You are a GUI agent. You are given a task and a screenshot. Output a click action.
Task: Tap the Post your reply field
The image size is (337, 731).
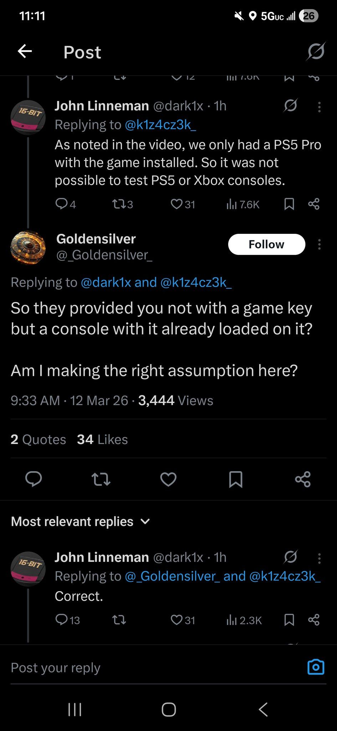(143, 667)
